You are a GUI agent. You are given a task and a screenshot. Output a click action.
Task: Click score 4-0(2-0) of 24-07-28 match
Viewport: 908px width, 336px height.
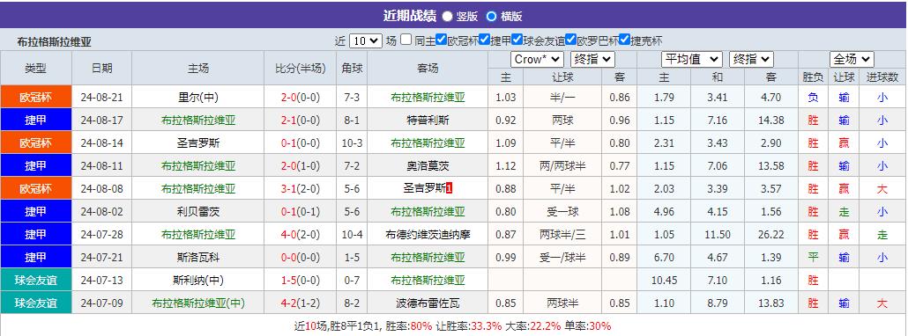[300, 235]
